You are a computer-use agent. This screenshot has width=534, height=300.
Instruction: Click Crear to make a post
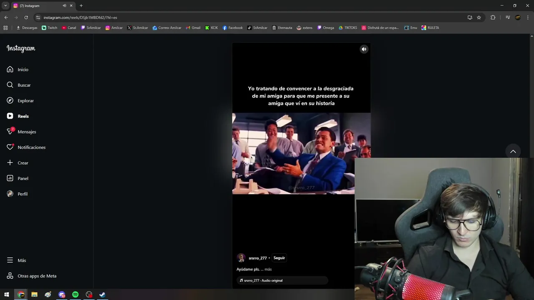point(18,163)
